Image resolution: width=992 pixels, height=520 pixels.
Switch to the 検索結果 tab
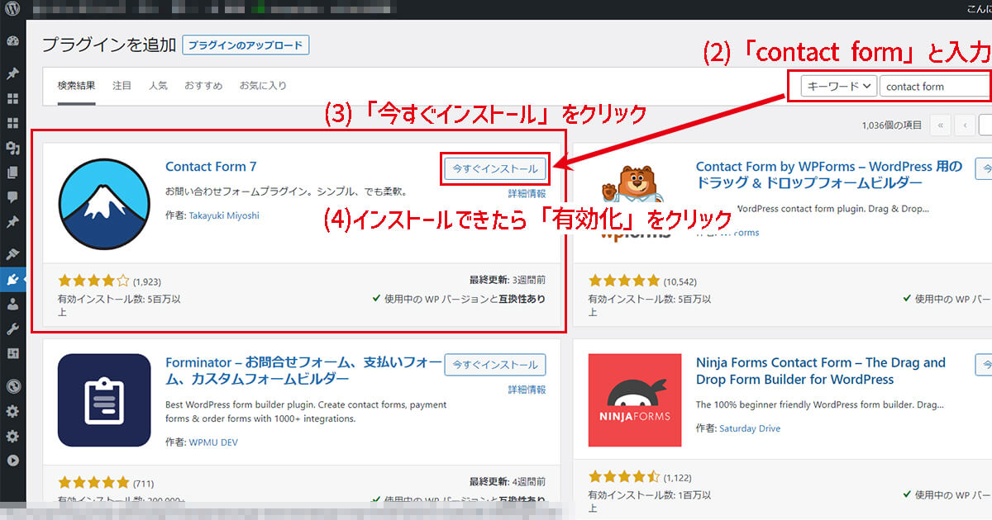pos(76,85)
